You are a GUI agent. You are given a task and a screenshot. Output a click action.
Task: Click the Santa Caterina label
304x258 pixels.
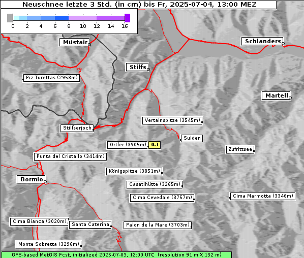click(x=90, y=224)
